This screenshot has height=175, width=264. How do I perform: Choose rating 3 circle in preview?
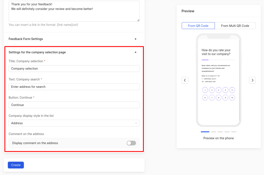click(x=219, y=90)
